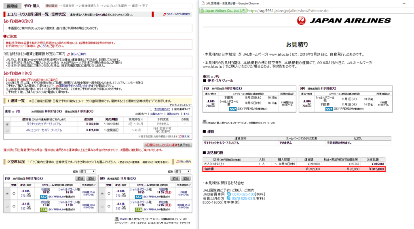
Task: Click 往路のみPY filter link
Action: tap(156, 114)
